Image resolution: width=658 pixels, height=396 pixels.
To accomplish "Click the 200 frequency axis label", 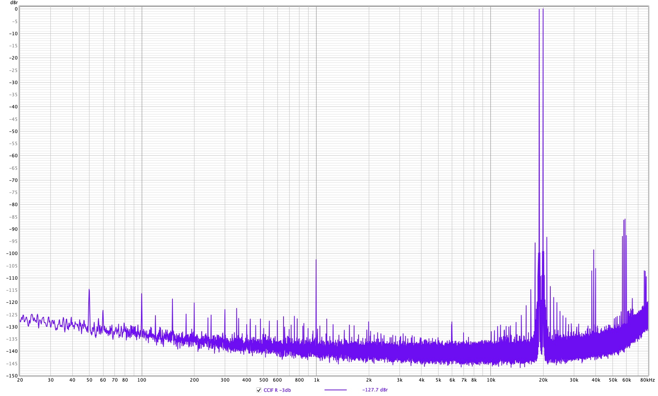I will (194, 380).
